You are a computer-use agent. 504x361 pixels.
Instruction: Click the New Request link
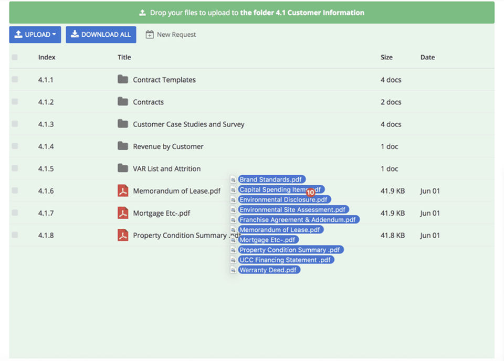coord(171,35)
